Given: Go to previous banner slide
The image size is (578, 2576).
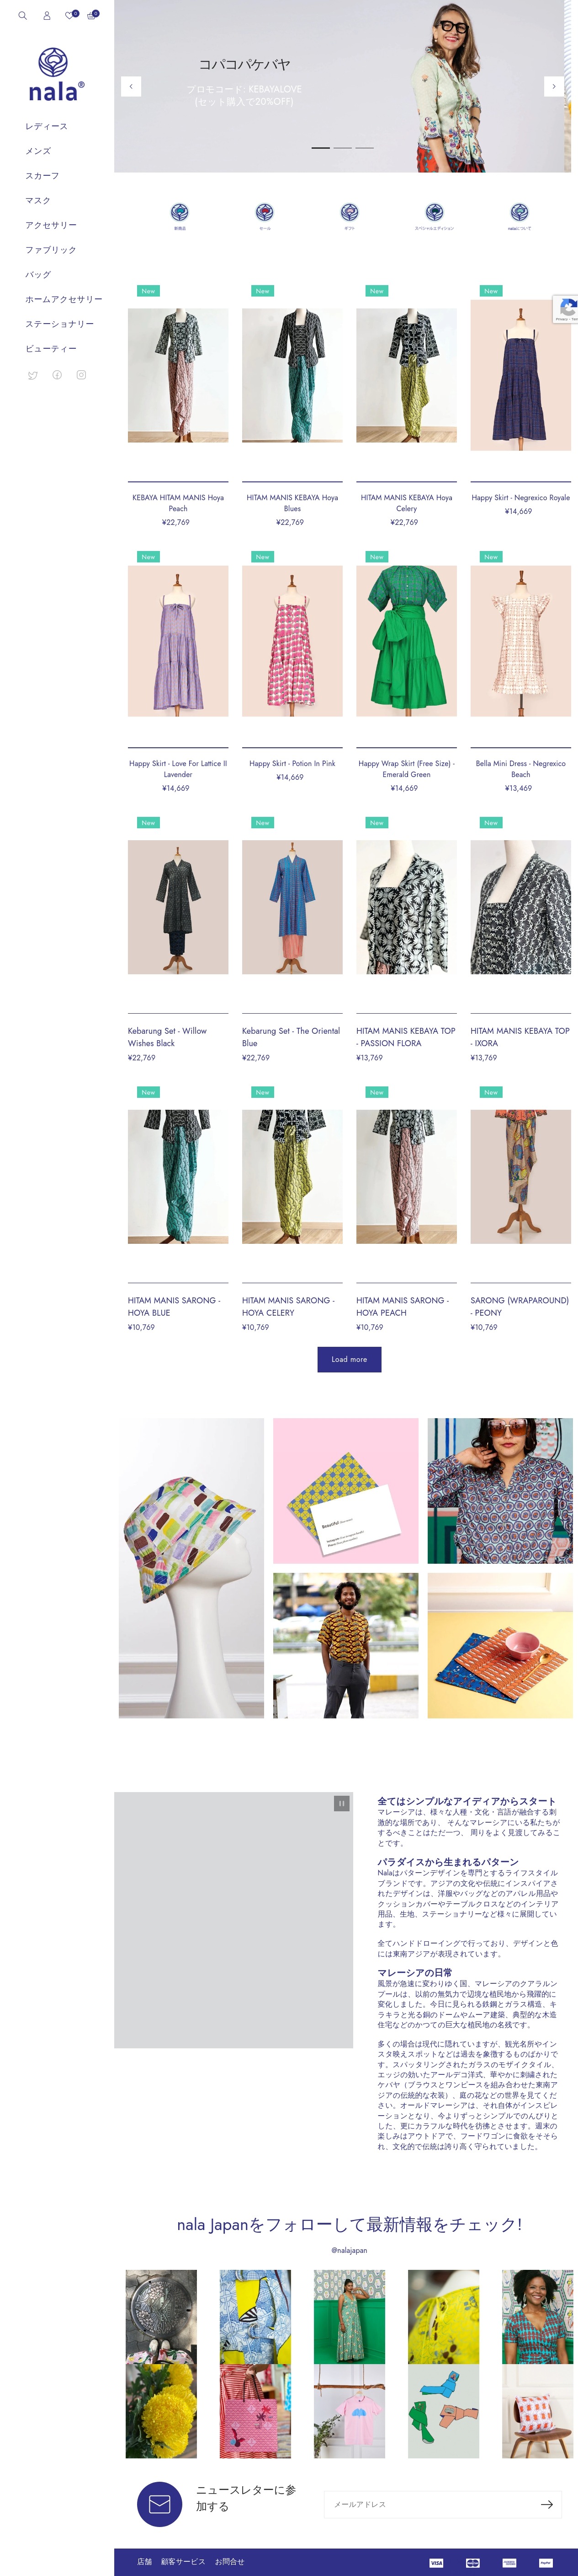Looking at the screenshot, I should tap(131, 87).
